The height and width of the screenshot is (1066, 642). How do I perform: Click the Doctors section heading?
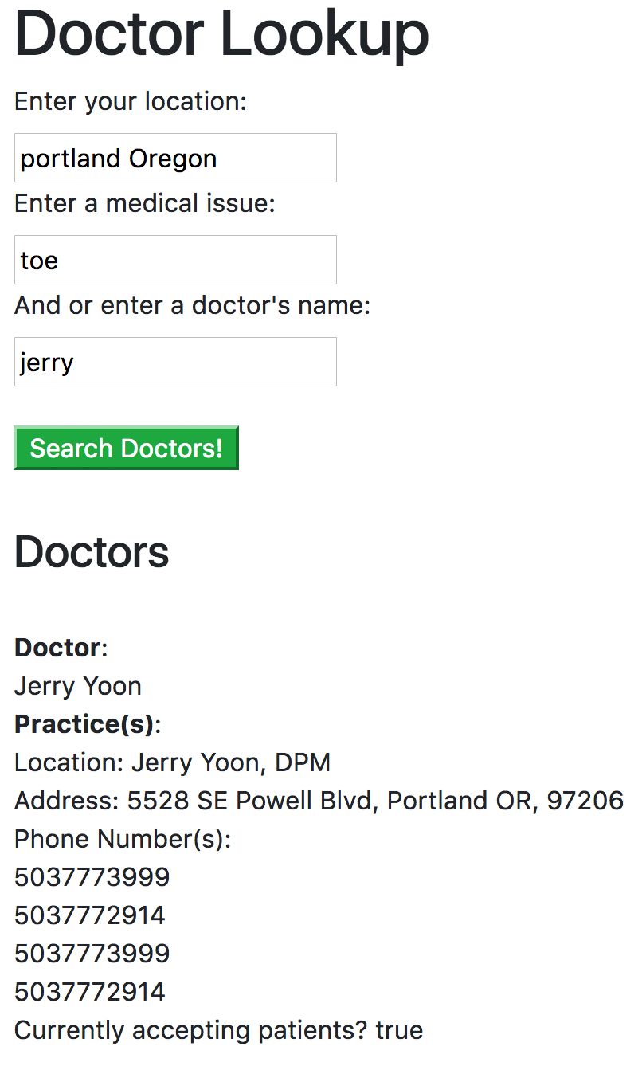(x=91, y=552)
